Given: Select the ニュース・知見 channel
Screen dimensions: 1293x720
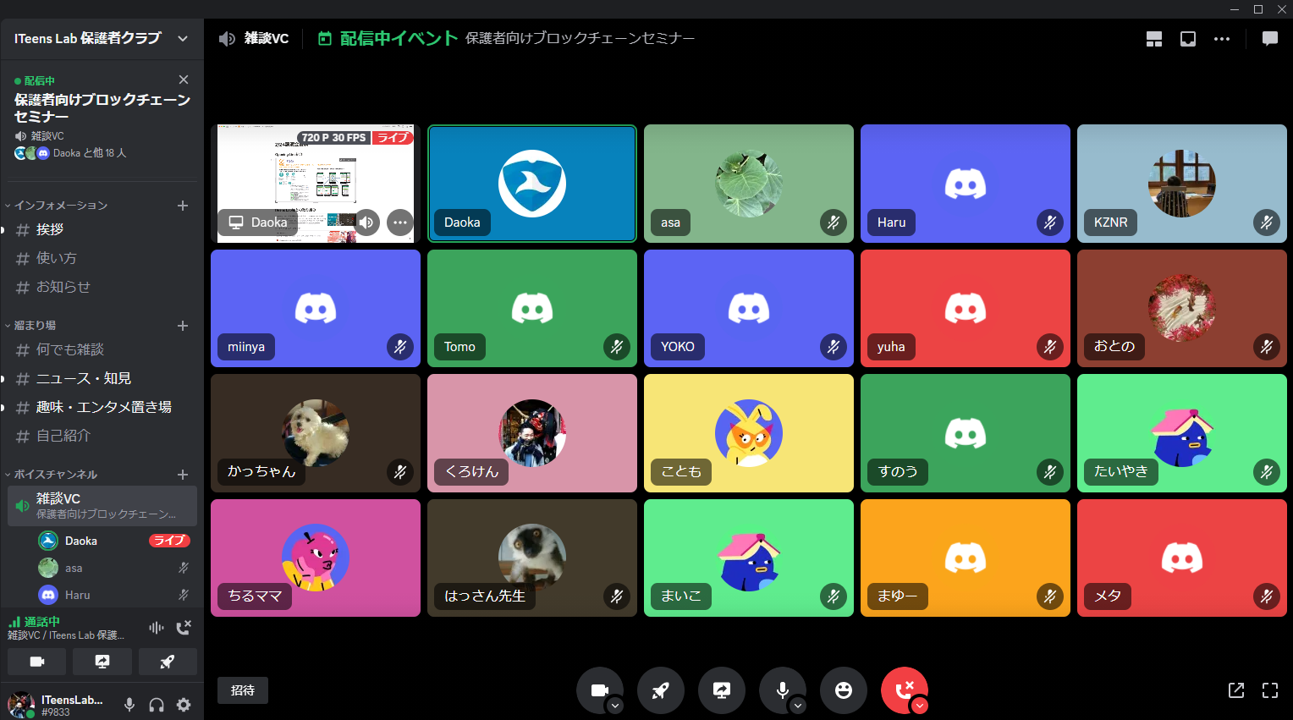Looking at the screenshot, I should [102, 379].
